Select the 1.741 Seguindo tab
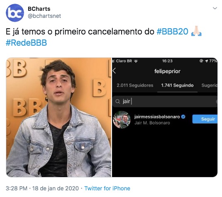The height and width of the screenshot is (197, 222). [177, 85]
